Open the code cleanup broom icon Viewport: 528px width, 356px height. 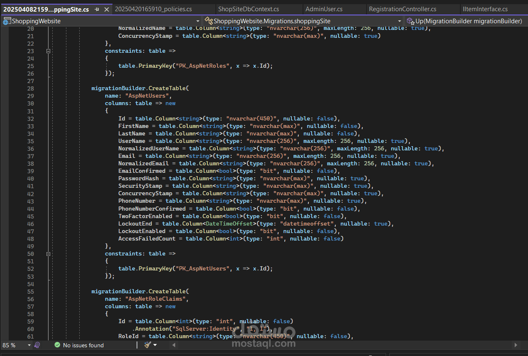tap(147, 345)
